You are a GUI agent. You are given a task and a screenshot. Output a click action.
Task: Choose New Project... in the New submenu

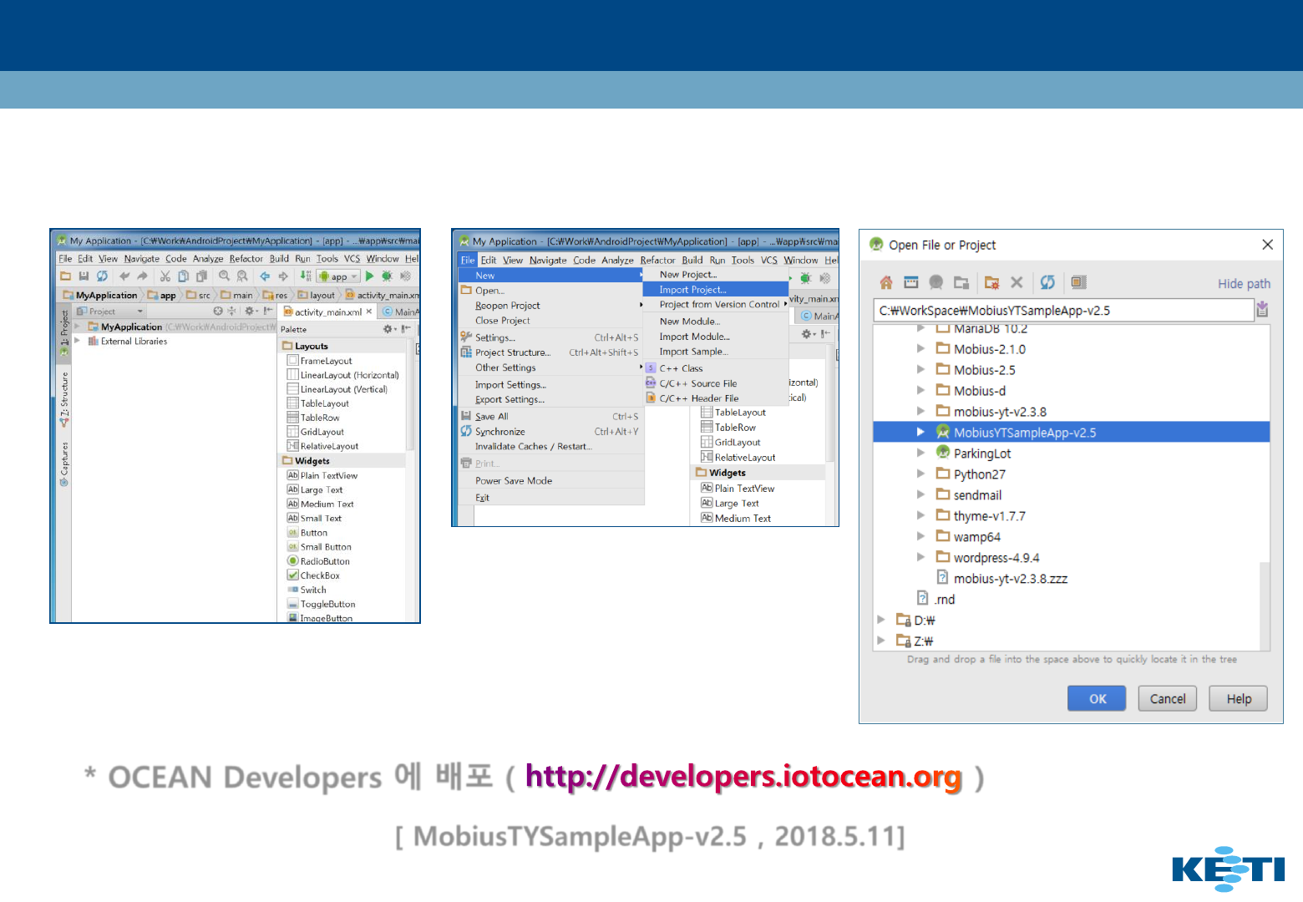pos(715,275)
